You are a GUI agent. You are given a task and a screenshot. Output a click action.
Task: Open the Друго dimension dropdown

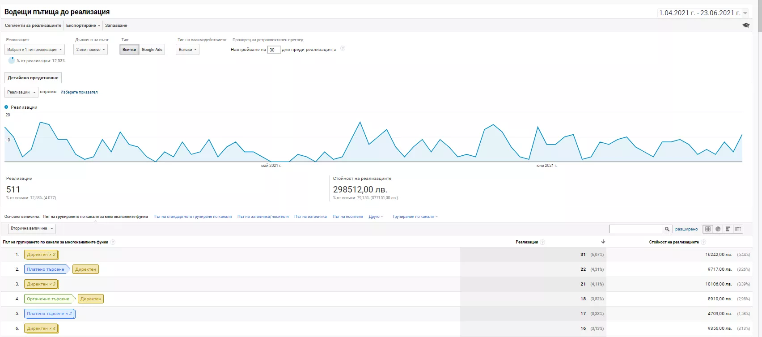point(376,217)
